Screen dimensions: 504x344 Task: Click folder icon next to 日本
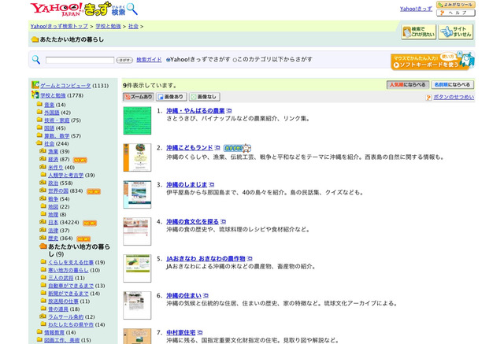[x=43, y=222]
